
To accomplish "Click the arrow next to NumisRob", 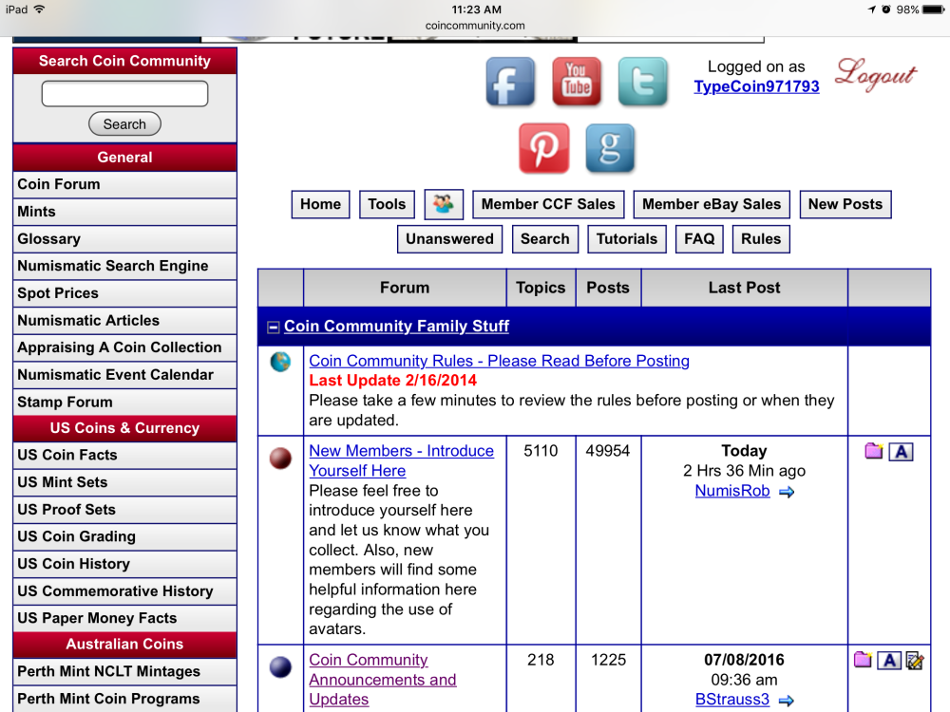I will (x=787, y=492).
